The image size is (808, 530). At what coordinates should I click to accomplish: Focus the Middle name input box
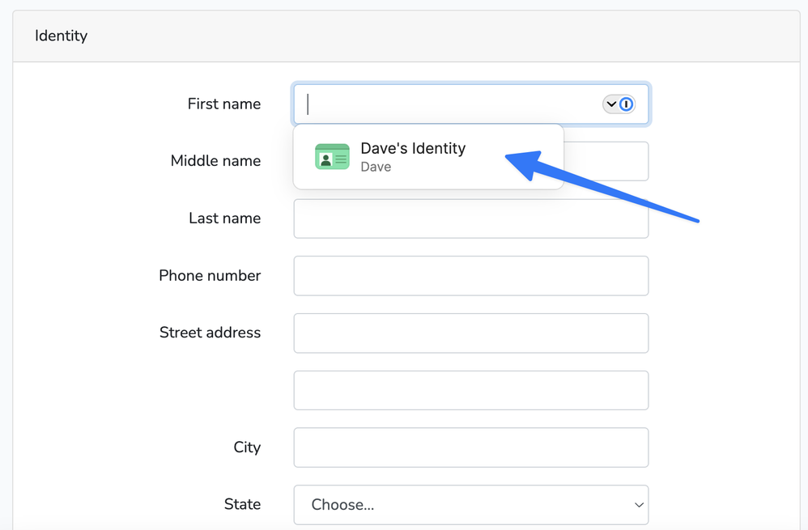(x=606, y=162)
